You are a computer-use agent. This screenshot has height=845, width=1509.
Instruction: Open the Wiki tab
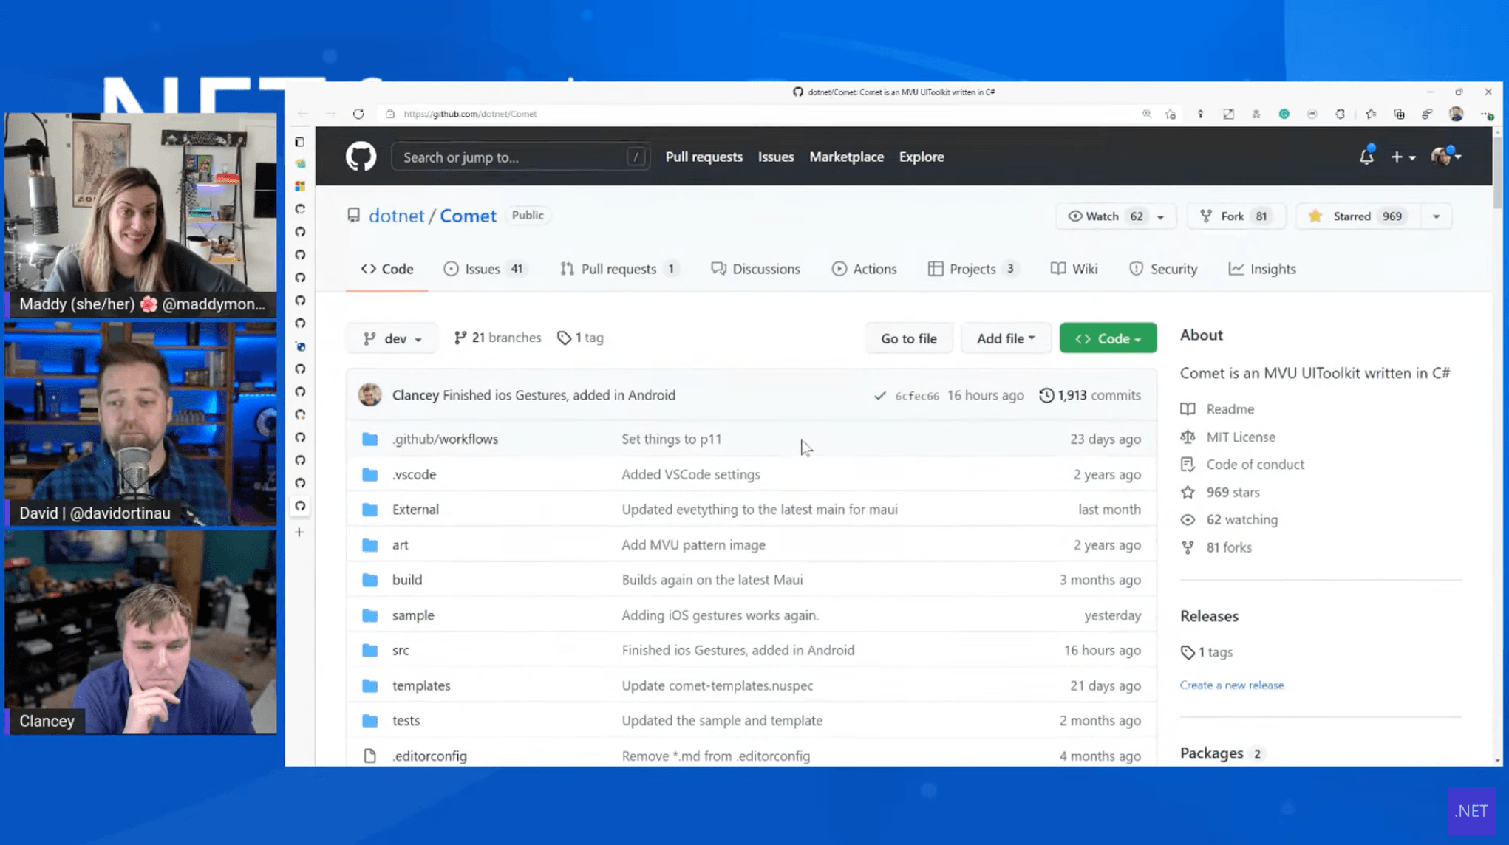click(1074, 269)
